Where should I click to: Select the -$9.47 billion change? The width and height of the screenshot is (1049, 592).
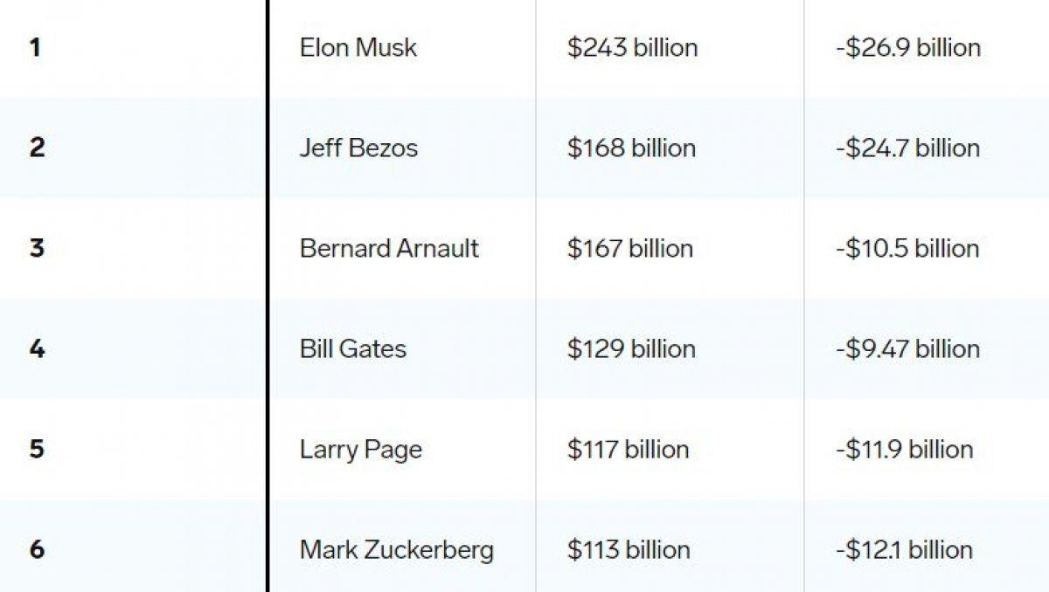907,348
